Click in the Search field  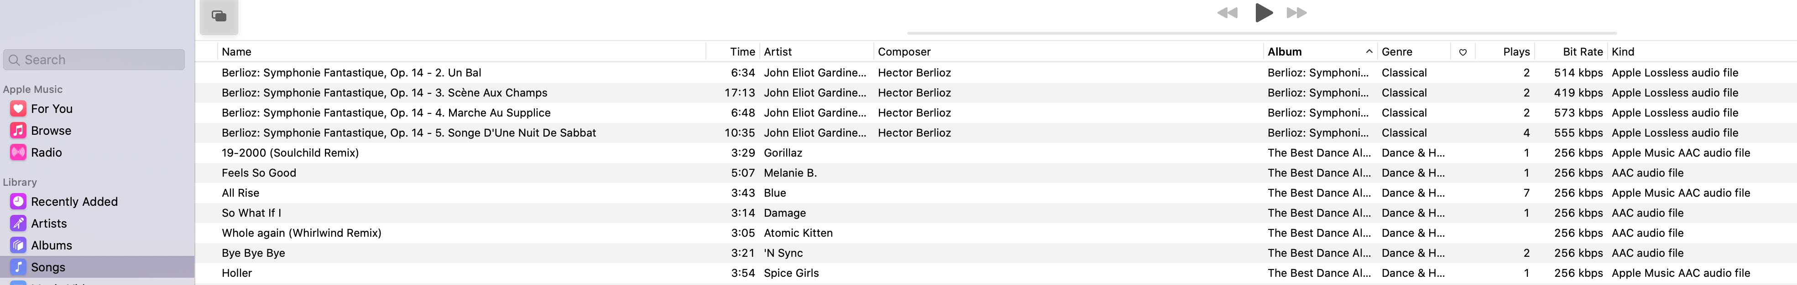(98, 60)
